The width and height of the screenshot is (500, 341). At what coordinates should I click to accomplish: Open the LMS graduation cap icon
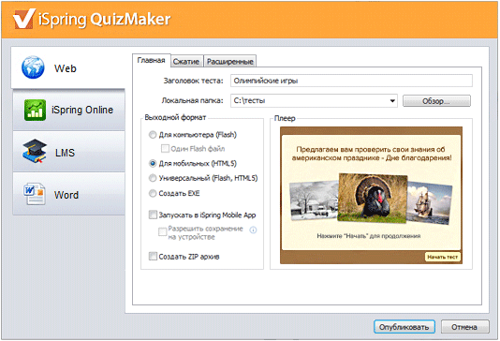pos(35,151)
